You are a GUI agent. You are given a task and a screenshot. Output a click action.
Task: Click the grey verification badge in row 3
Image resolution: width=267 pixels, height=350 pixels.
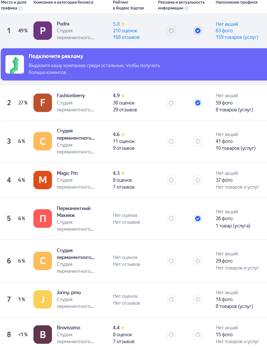[x=198, y=141]
